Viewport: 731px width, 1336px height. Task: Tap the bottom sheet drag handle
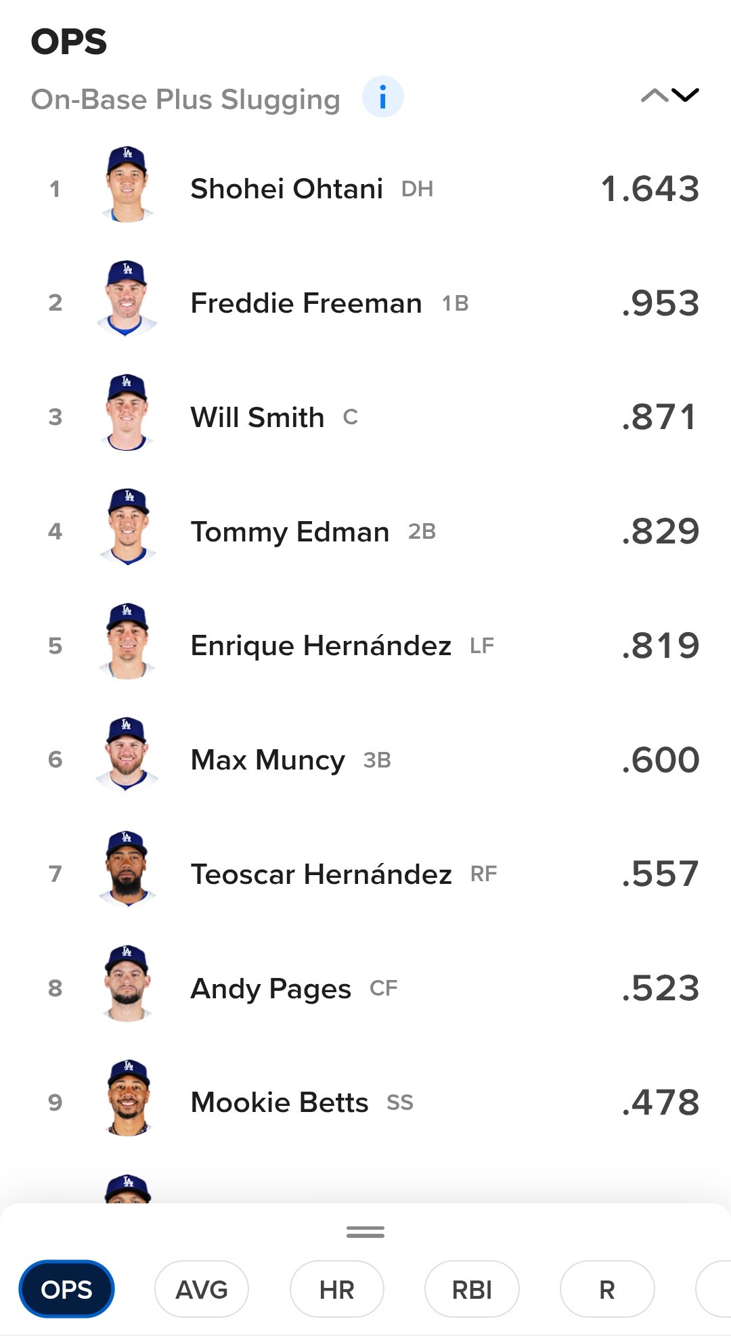(365, 1232)
